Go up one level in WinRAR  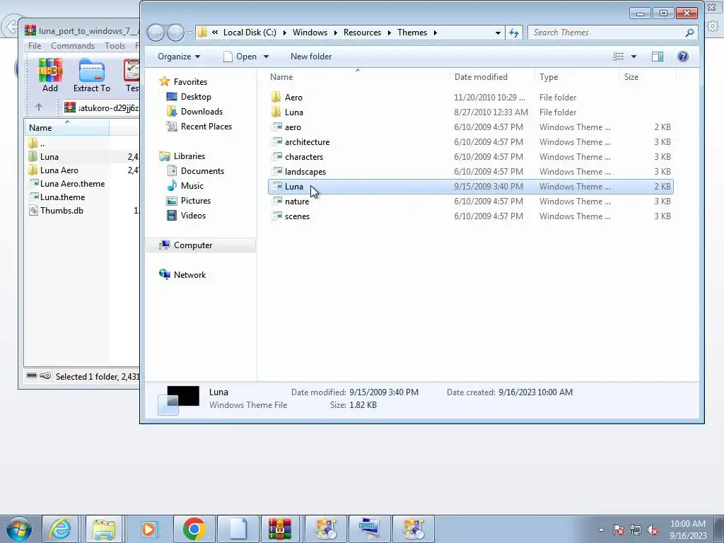coord(39,107)
